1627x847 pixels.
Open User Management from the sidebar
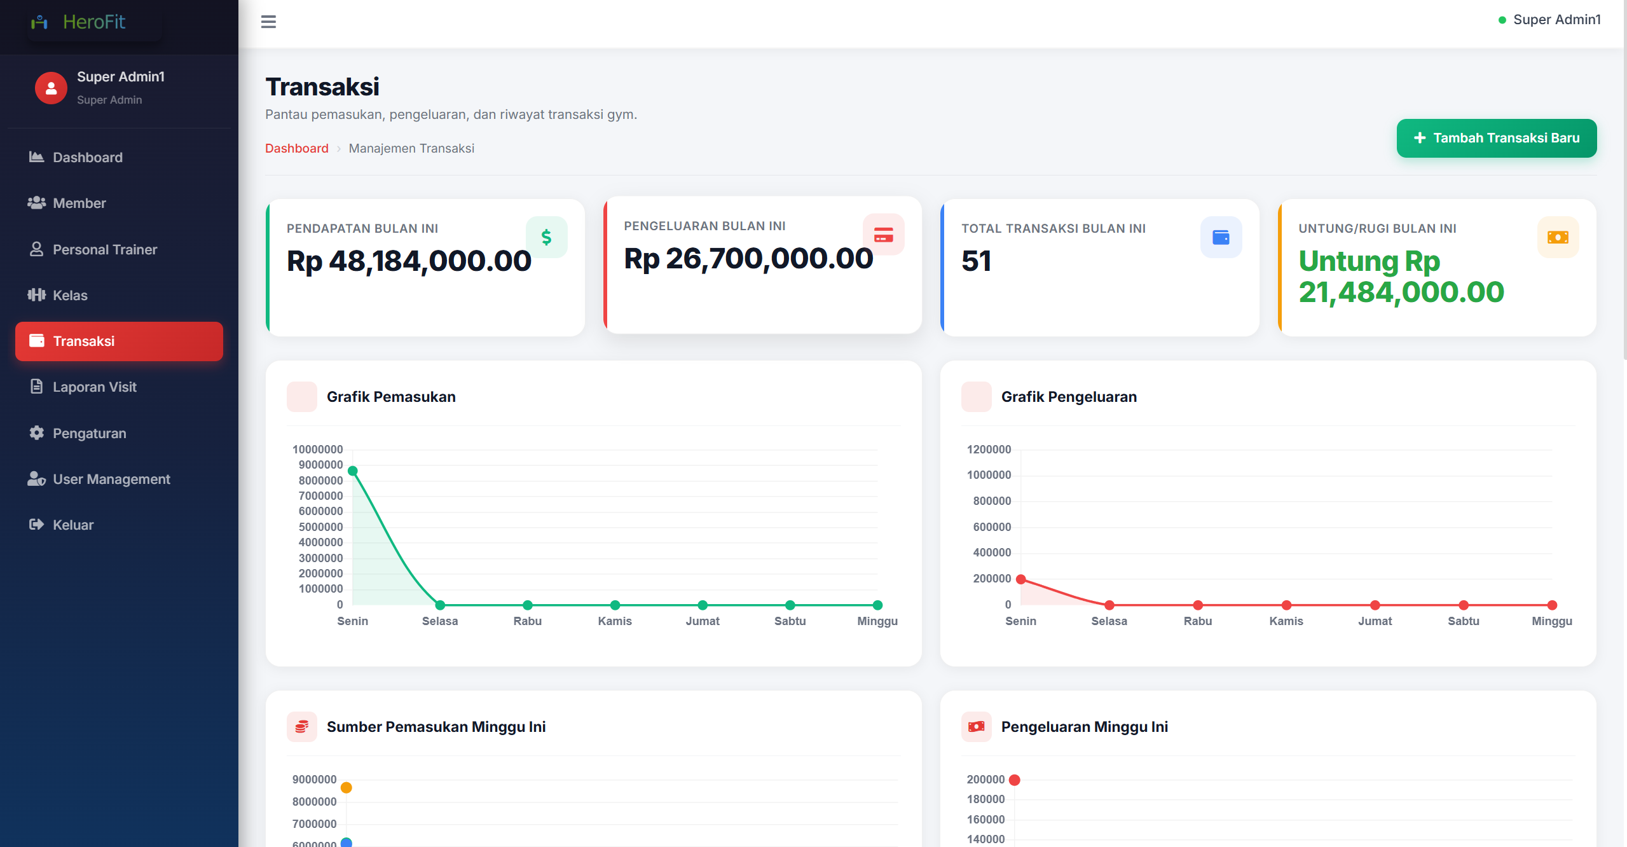119,479
